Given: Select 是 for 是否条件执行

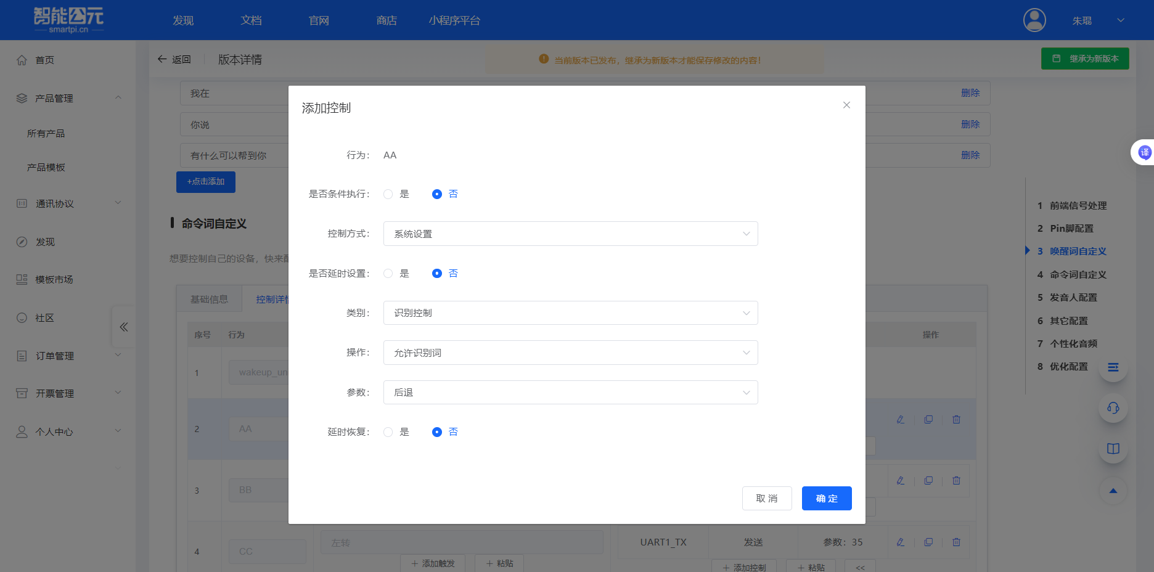Looking at the screenshot, I should pyautogui.click(x=388, y=194).
